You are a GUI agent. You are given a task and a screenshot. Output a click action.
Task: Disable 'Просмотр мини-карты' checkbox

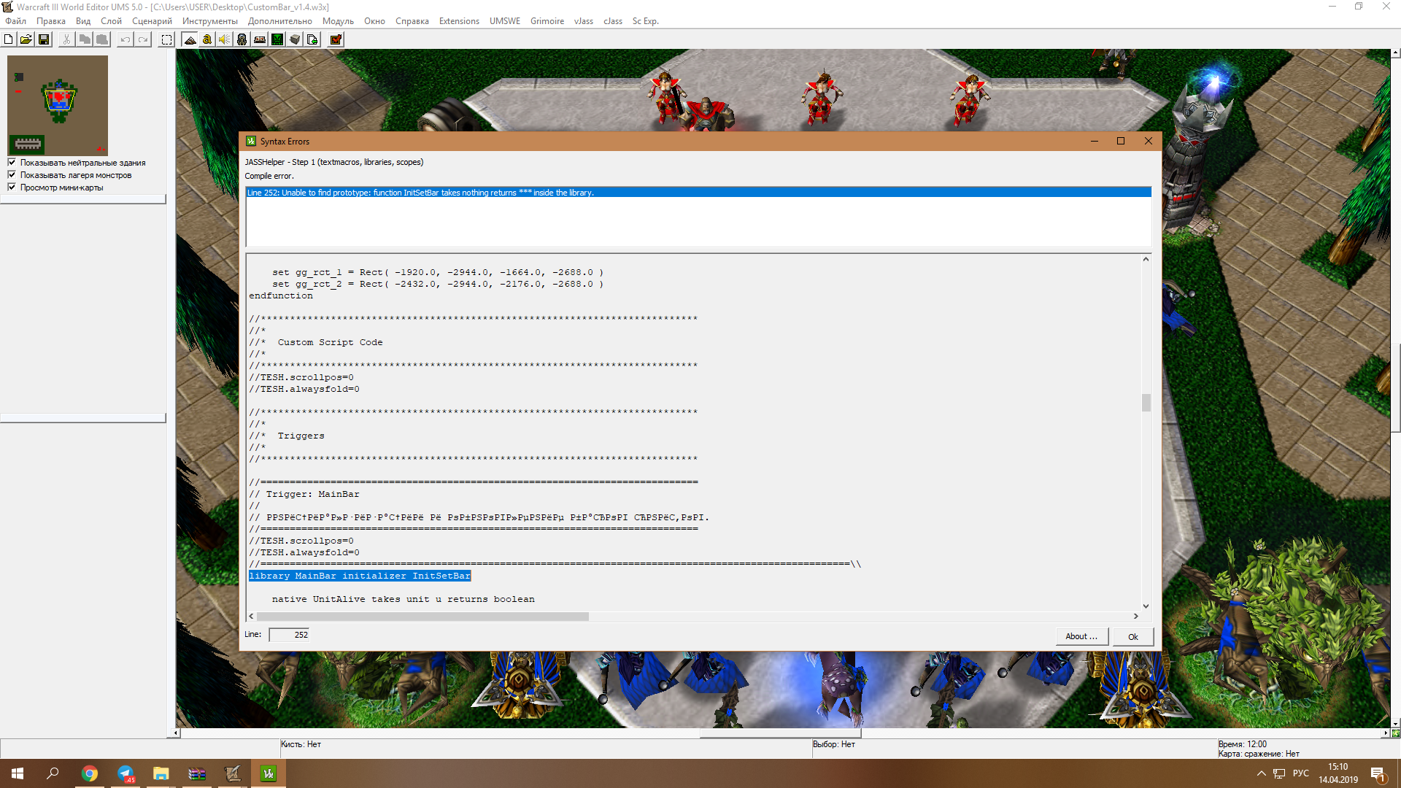[x=12, y=188]
